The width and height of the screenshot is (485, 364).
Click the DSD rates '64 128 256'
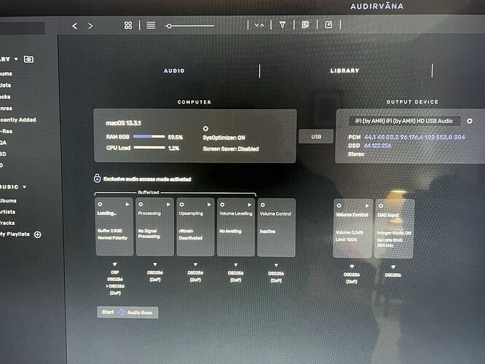pos(377,146)
